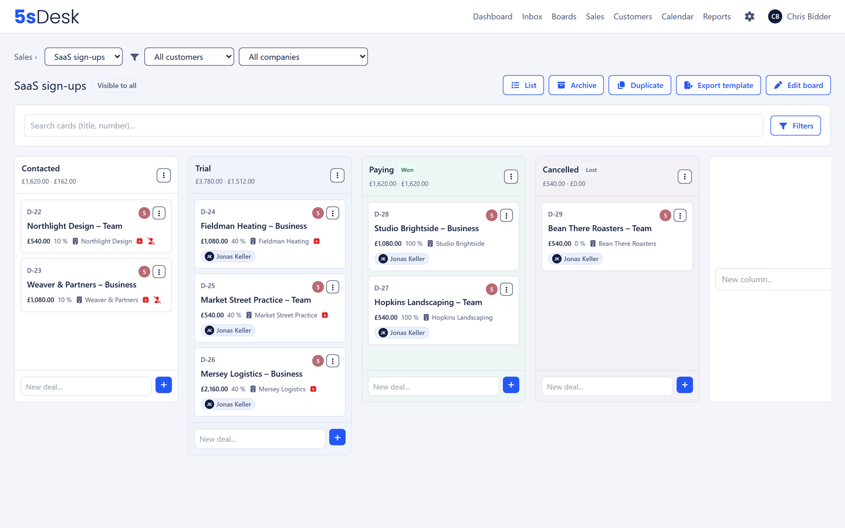Screen dimensions: 845x528
Task: Open the Contacted column options menu
Action: 164,175
